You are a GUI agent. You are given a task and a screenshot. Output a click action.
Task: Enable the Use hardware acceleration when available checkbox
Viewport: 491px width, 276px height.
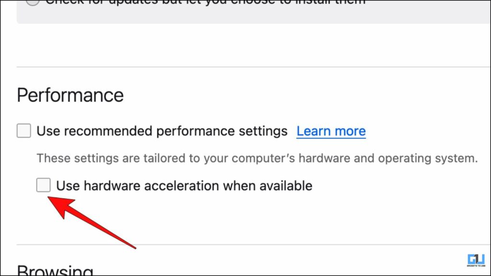point(44,186)
